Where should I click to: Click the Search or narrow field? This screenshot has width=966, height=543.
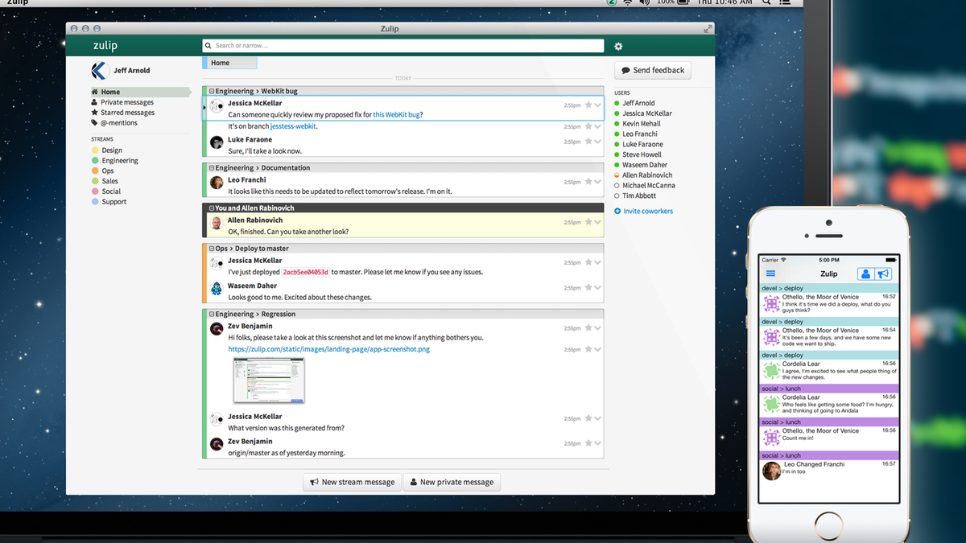point(402,46)
